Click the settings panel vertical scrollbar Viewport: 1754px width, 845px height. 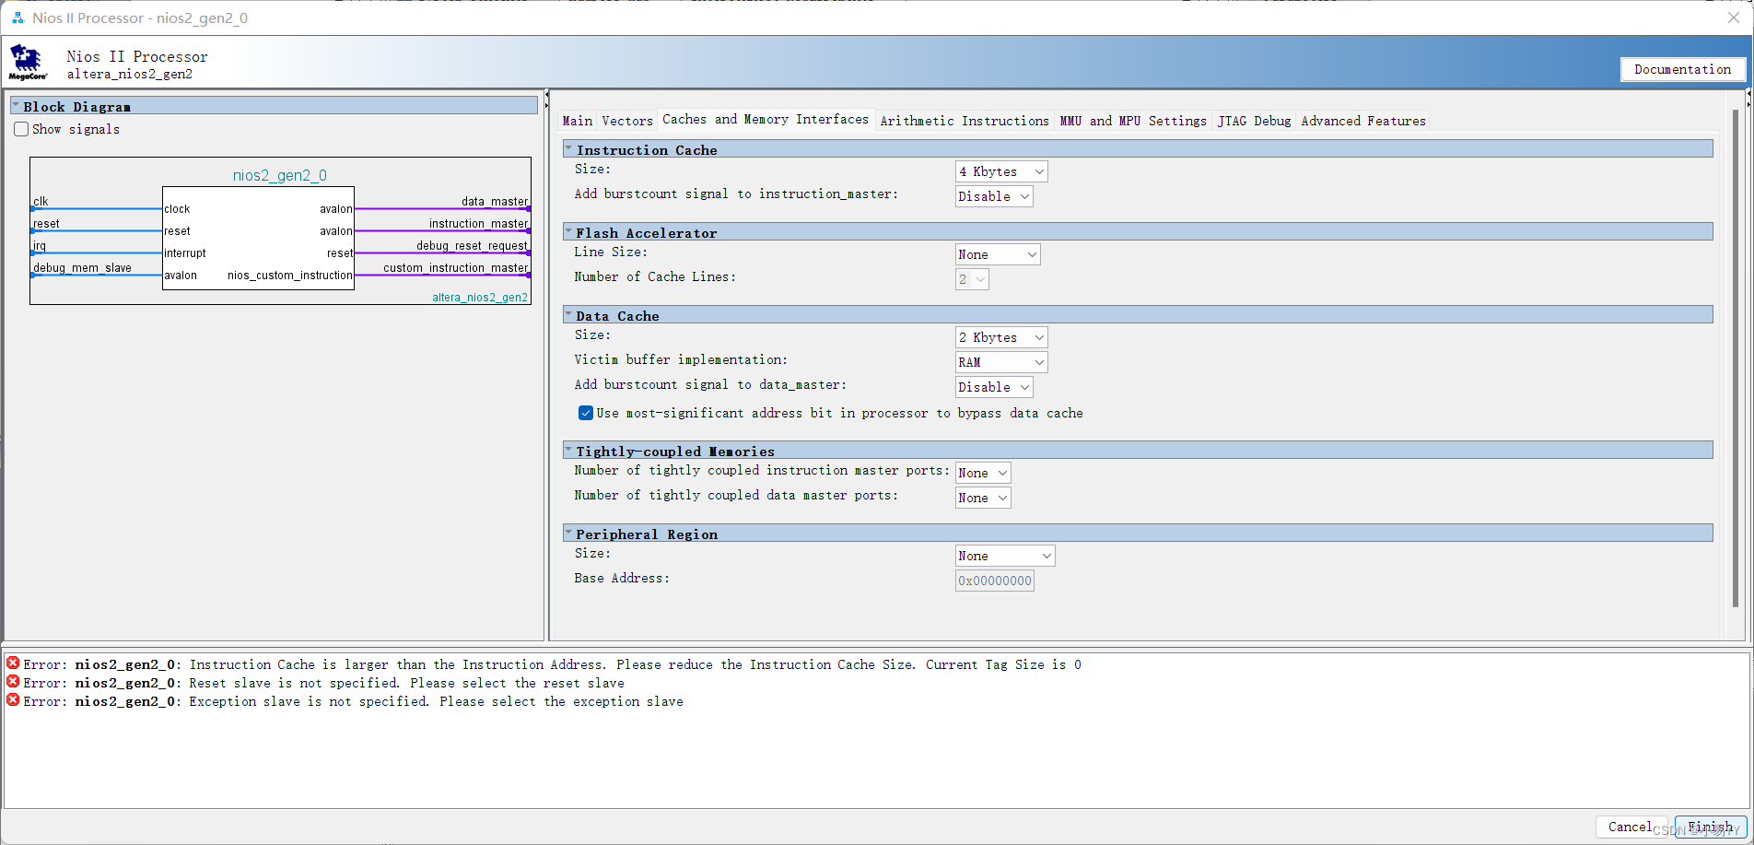click(x=1736, y=359)
